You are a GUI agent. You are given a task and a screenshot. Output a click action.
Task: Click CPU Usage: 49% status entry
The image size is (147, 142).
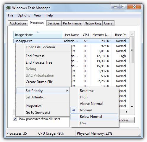(x=51, y=133)
